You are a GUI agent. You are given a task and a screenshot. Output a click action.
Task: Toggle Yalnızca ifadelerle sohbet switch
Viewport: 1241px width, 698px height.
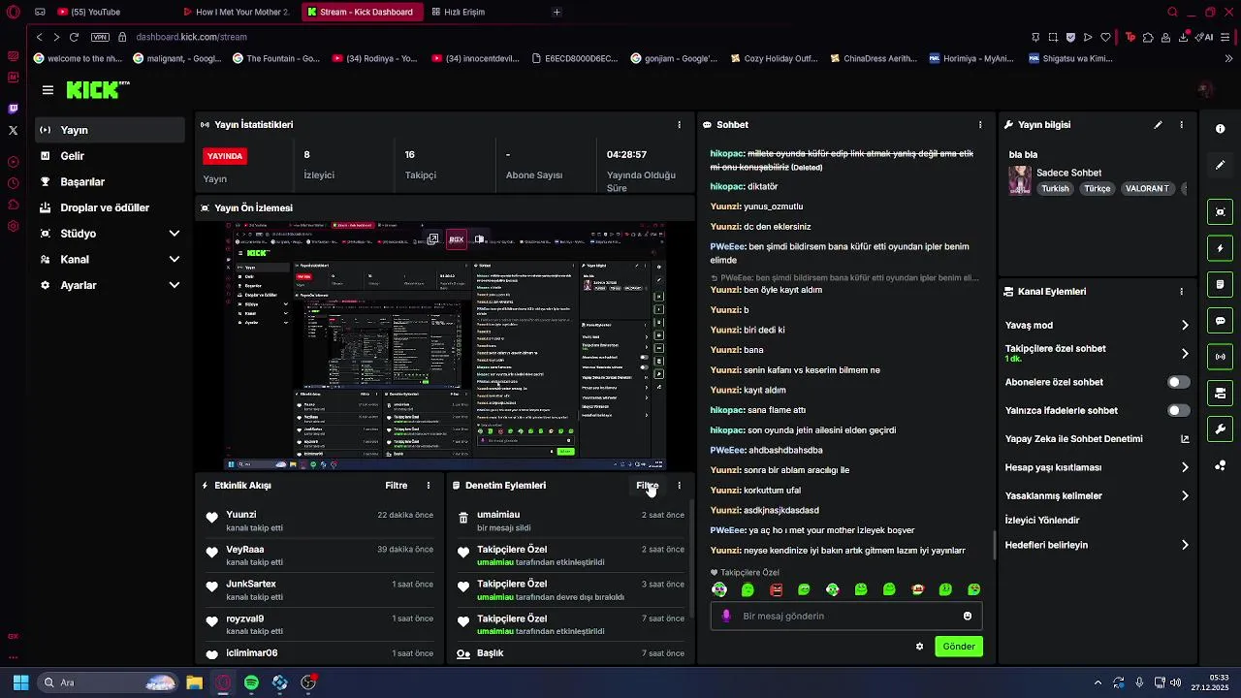(x=1179, y=411)
